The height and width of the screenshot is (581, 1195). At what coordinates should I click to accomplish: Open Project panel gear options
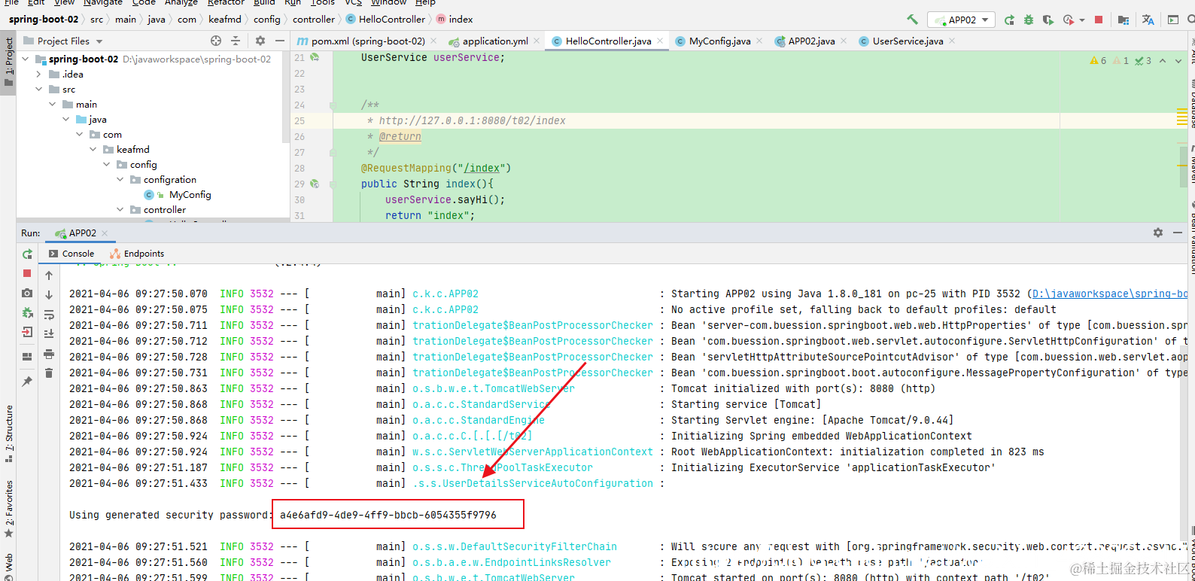(260, 41)
